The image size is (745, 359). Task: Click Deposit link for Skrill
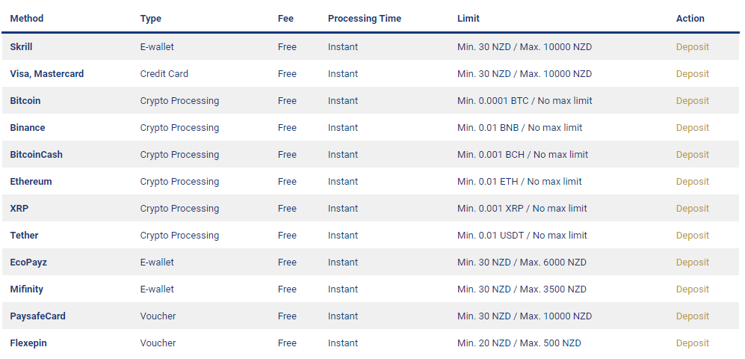tap(692, 47)
